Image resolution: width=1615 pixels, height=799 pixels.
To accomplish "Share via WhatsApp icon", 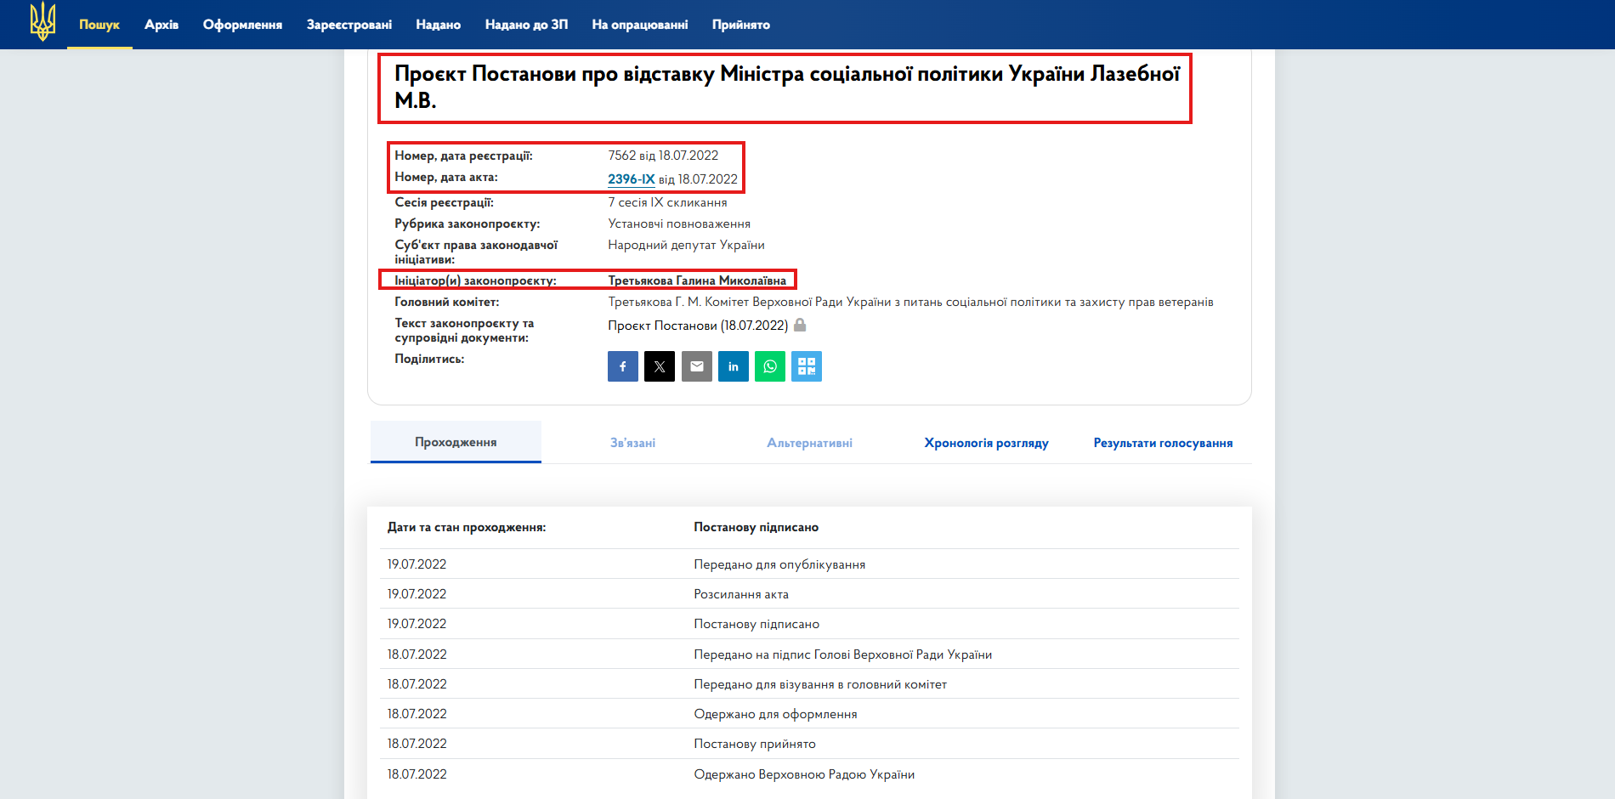I will pos(770,366).
